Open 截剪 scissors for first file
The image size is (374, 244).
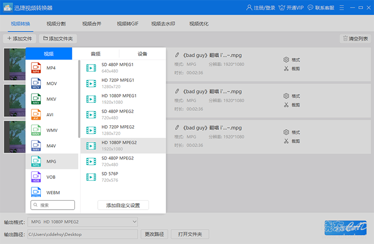(292, 69)
